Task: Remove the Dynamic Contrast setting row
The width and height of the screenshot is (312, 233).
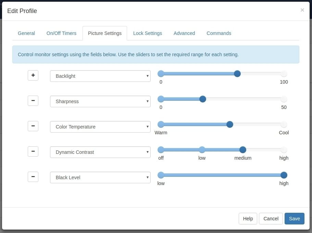Action: pos(33,151)
